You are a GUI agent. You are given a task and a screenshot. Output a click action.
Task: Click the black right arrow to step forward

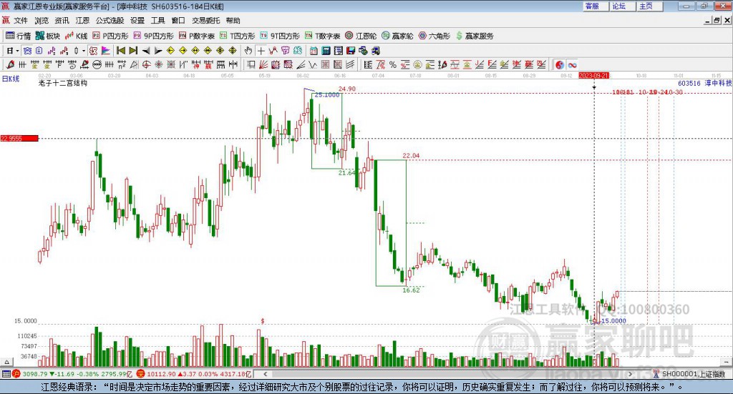pos(158,51)
